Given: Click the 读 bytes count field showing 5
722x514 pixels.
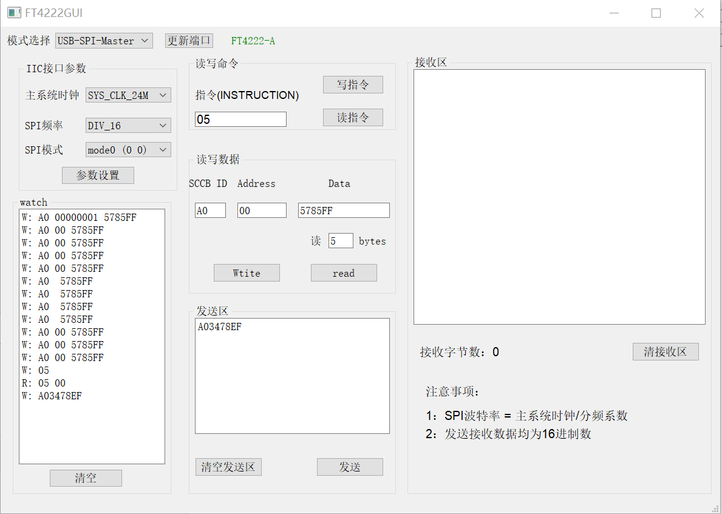Looking at the screenshot, I should click(x=341, y=240).
